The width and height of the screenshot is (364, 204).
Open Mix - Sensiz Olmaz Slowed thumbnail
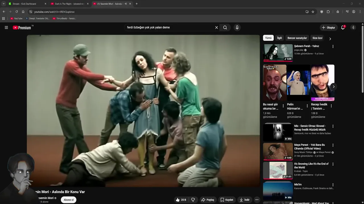tap(278, 132)
